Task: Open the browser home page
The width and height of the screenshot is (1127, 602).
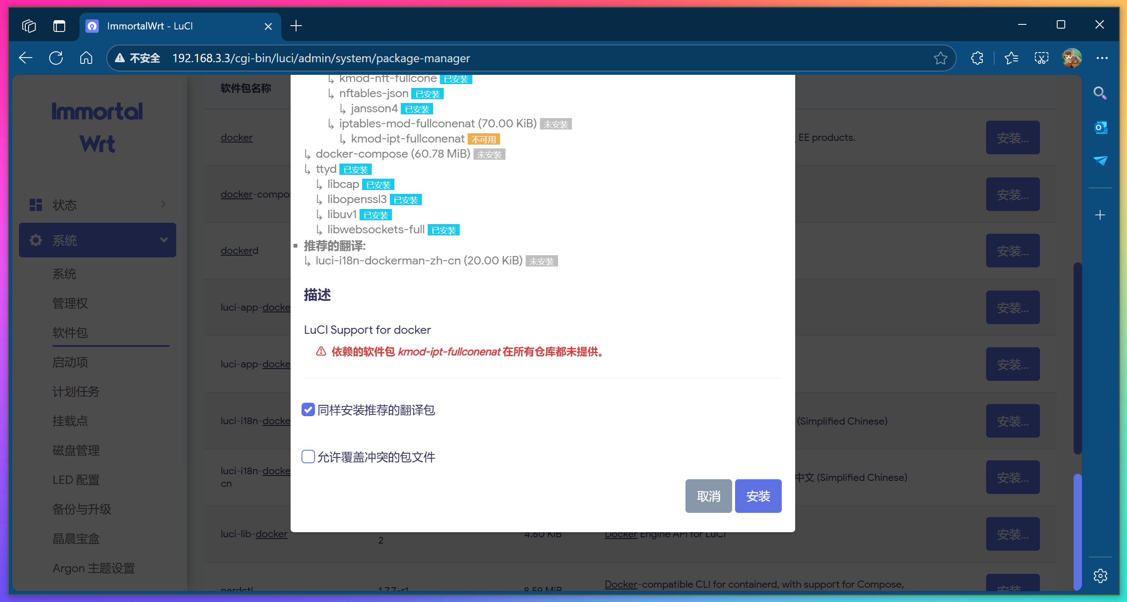Action: 86,58
